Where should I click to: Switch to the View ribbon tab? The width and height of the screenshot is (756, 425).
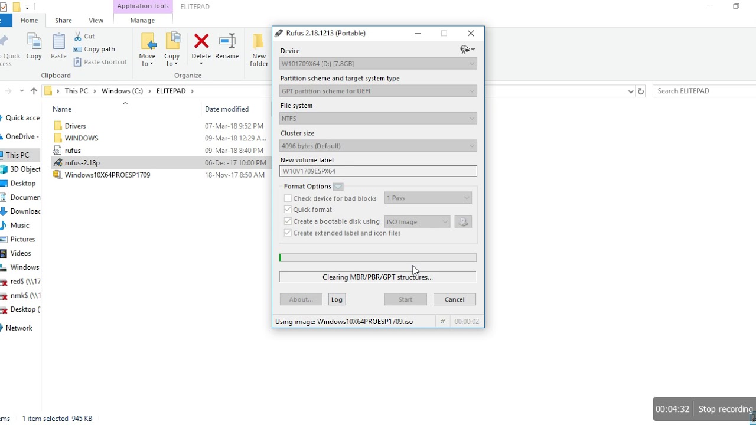96,20
